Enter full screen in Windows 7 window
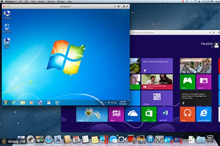Screen dimensions: 220x146 (x=127, y=7)
